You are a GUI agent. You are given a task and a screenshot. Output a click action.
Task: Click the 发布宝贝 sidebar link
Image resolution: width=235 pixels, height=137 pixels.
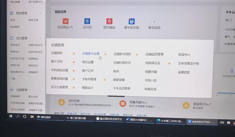tap(15, 45)
